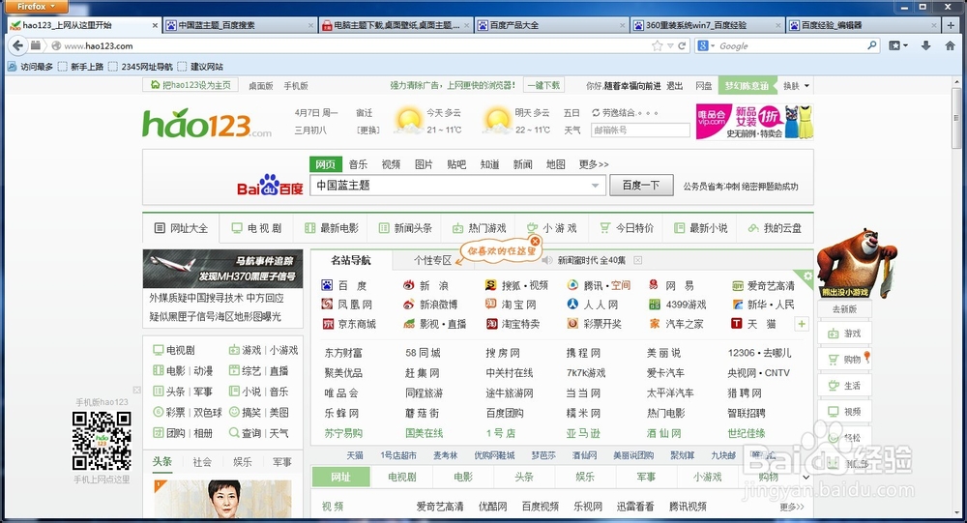Expand 更多>> in the 视频 row
Screen dimensions: 967x523
click(x=792, y=507)
